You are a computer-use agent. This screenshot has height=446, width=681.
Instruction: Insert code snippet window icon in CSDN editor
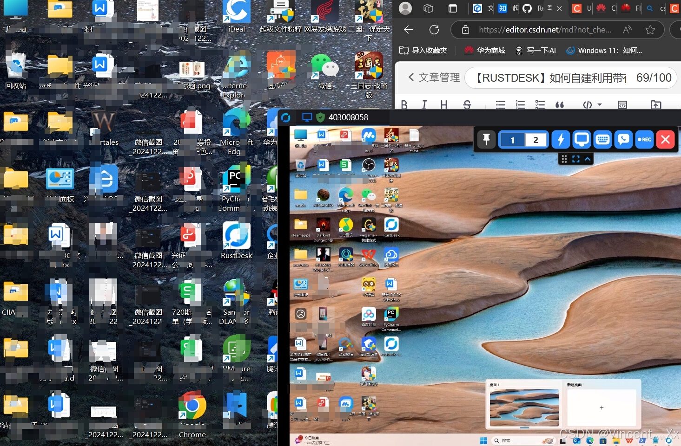click(622, 105)
